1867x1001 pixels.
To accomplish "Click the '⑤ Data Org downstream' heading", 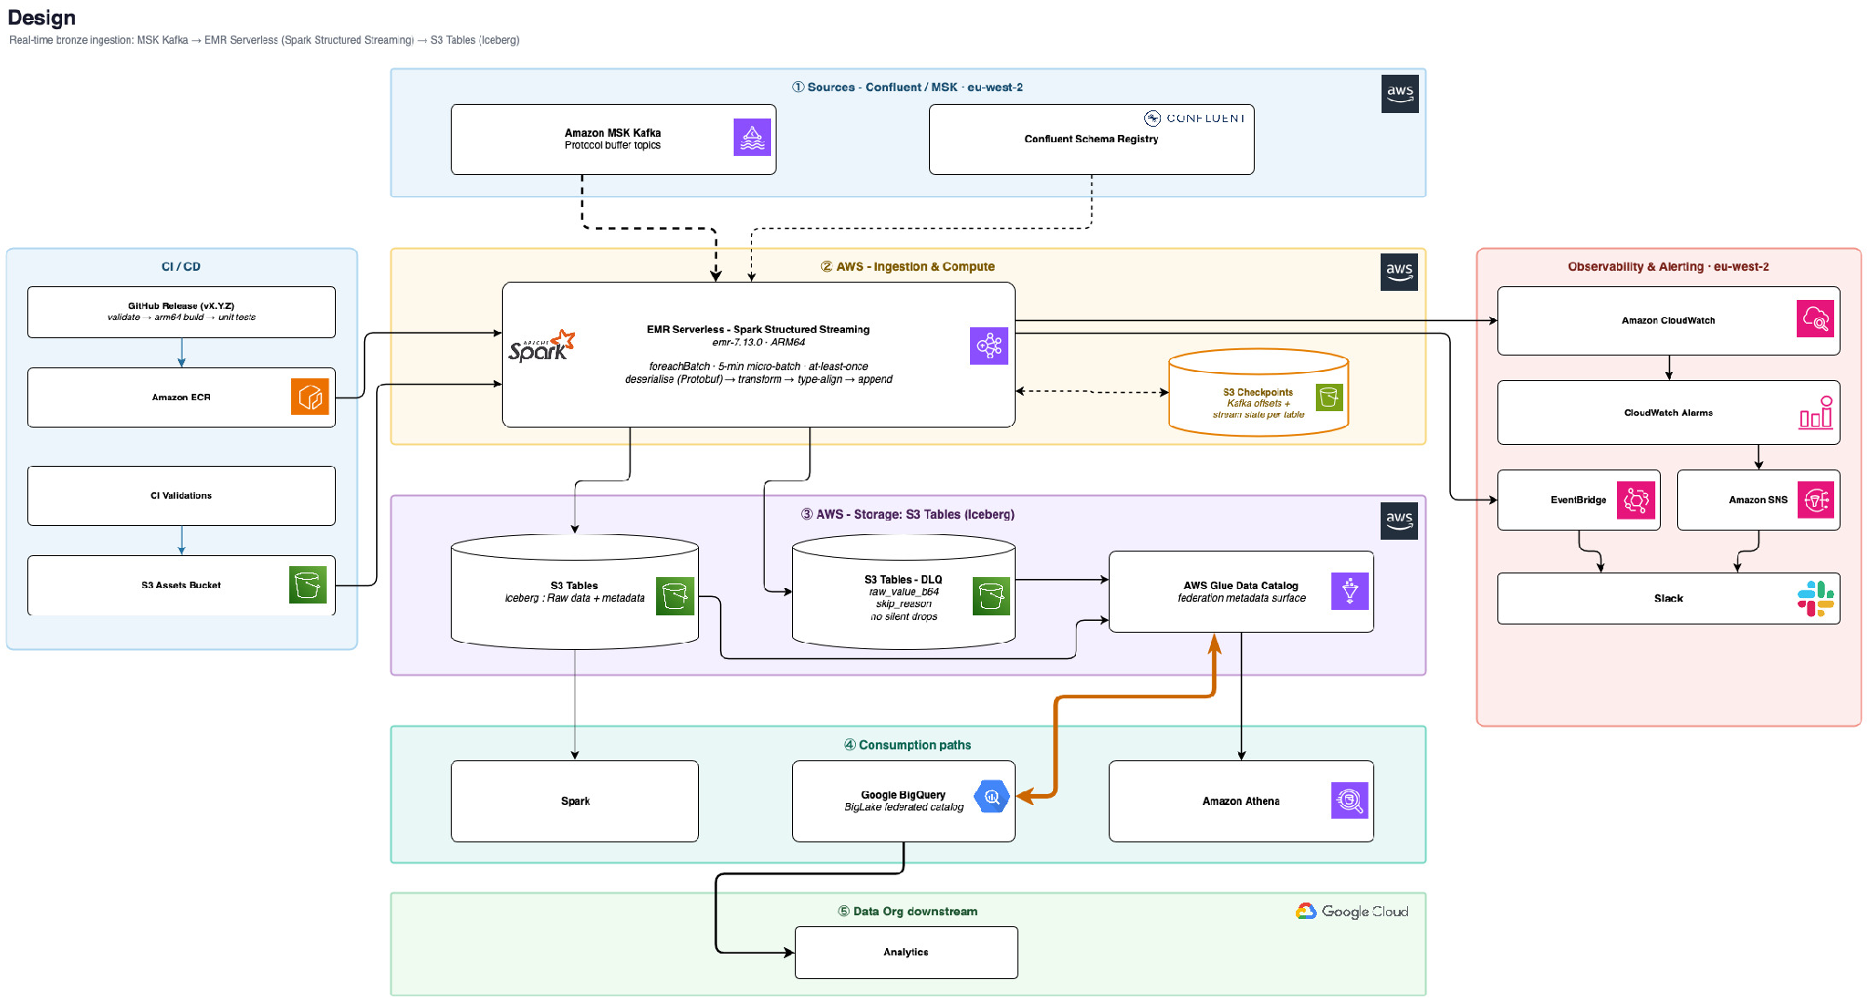I will click(907, 912).
